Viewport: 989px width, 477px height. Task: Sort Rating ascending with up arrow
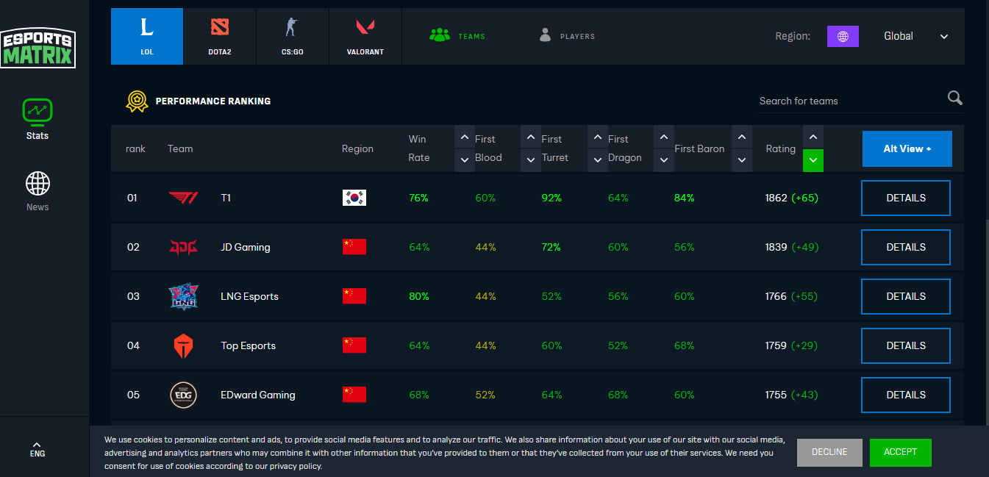click(813, 137)
